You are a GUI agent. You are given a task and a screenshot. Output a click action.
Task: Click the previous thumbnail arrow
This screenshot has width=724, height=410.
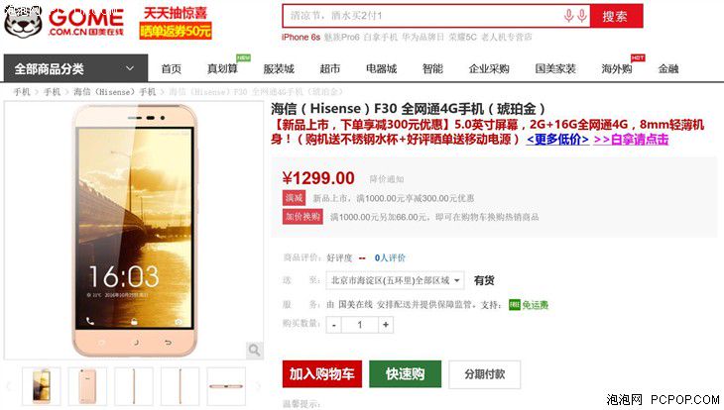point(8,386)
